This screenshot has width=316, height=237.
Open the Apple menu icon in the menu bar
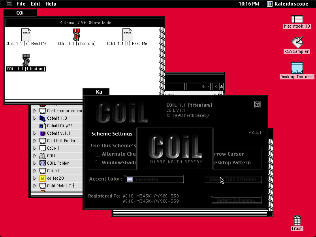point(9,4)
